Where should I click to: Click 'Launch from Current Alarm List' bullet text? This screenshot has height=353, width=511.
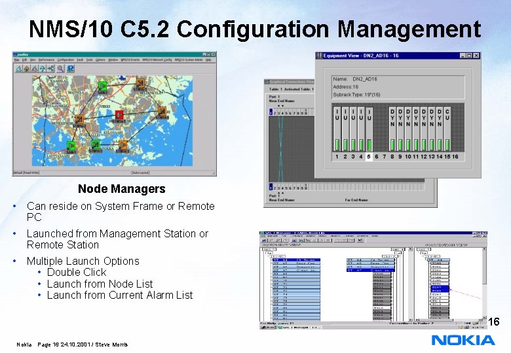pos(120,295)
